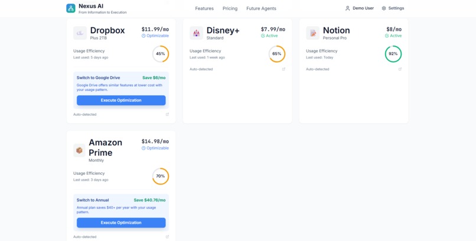Click the Plus 2TB plan label

pyautogui.click(x=99, y=38)
